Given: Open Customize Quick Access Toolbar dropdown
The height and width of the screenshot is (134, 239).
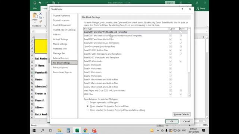Looking at the screenshot, I should pyautogui.click(x=59, y=3).
